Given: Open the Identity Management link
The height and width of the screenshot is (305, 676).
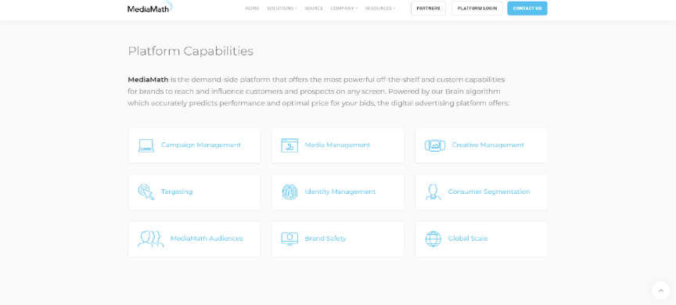Looking at the screenshot, I should (x=340, y=192).
